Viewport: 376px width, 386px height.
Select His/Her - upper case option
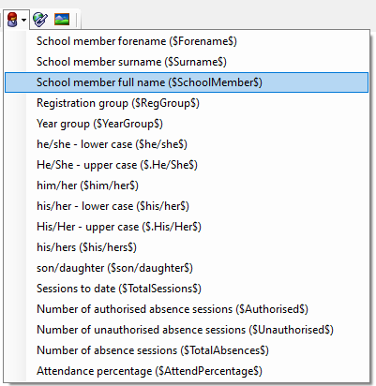click(x=187, y=227)
